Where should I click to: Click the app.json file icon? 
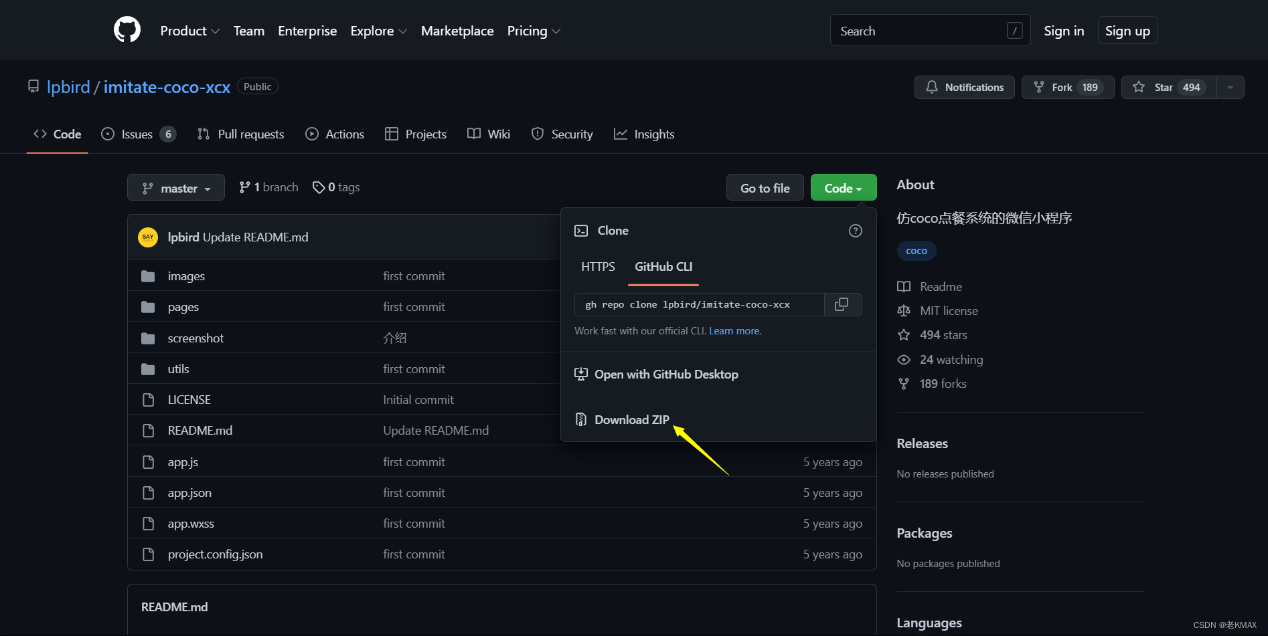pos(149,493)
